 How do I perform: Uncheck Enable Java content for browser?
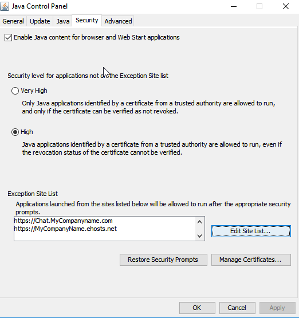(x=9, y=37)
